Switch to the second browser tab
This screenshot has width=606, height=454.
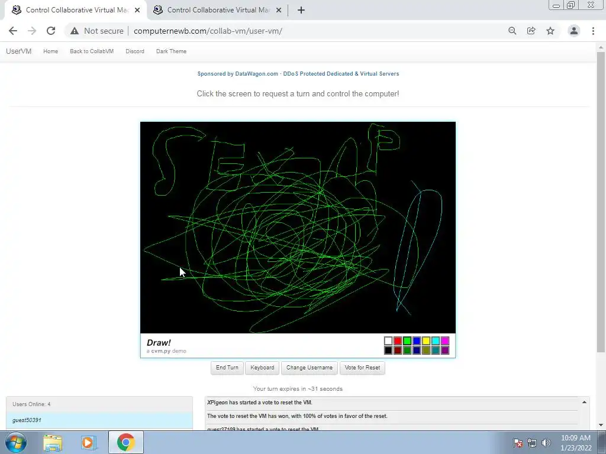pyautogui.click(x=218, y=11)
